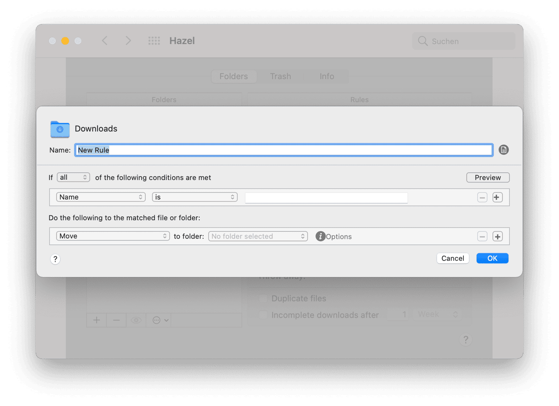Click the Rules column header
This screenshot has width=559, height=406.
tap(359, 100)
